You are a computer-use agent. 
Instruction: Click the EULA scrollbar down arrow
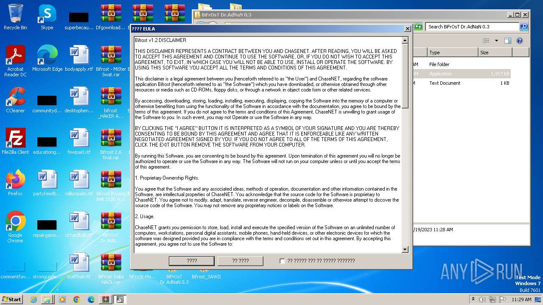tap(405, 250)
